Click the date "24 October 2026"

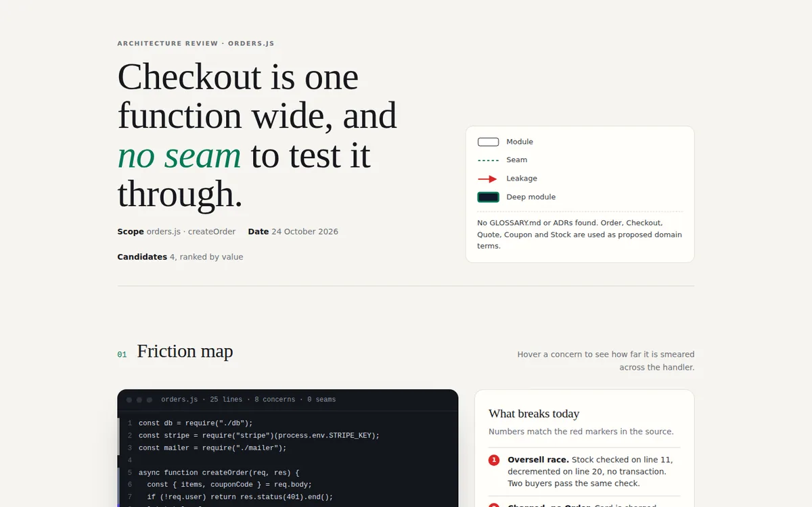[304, 231]
